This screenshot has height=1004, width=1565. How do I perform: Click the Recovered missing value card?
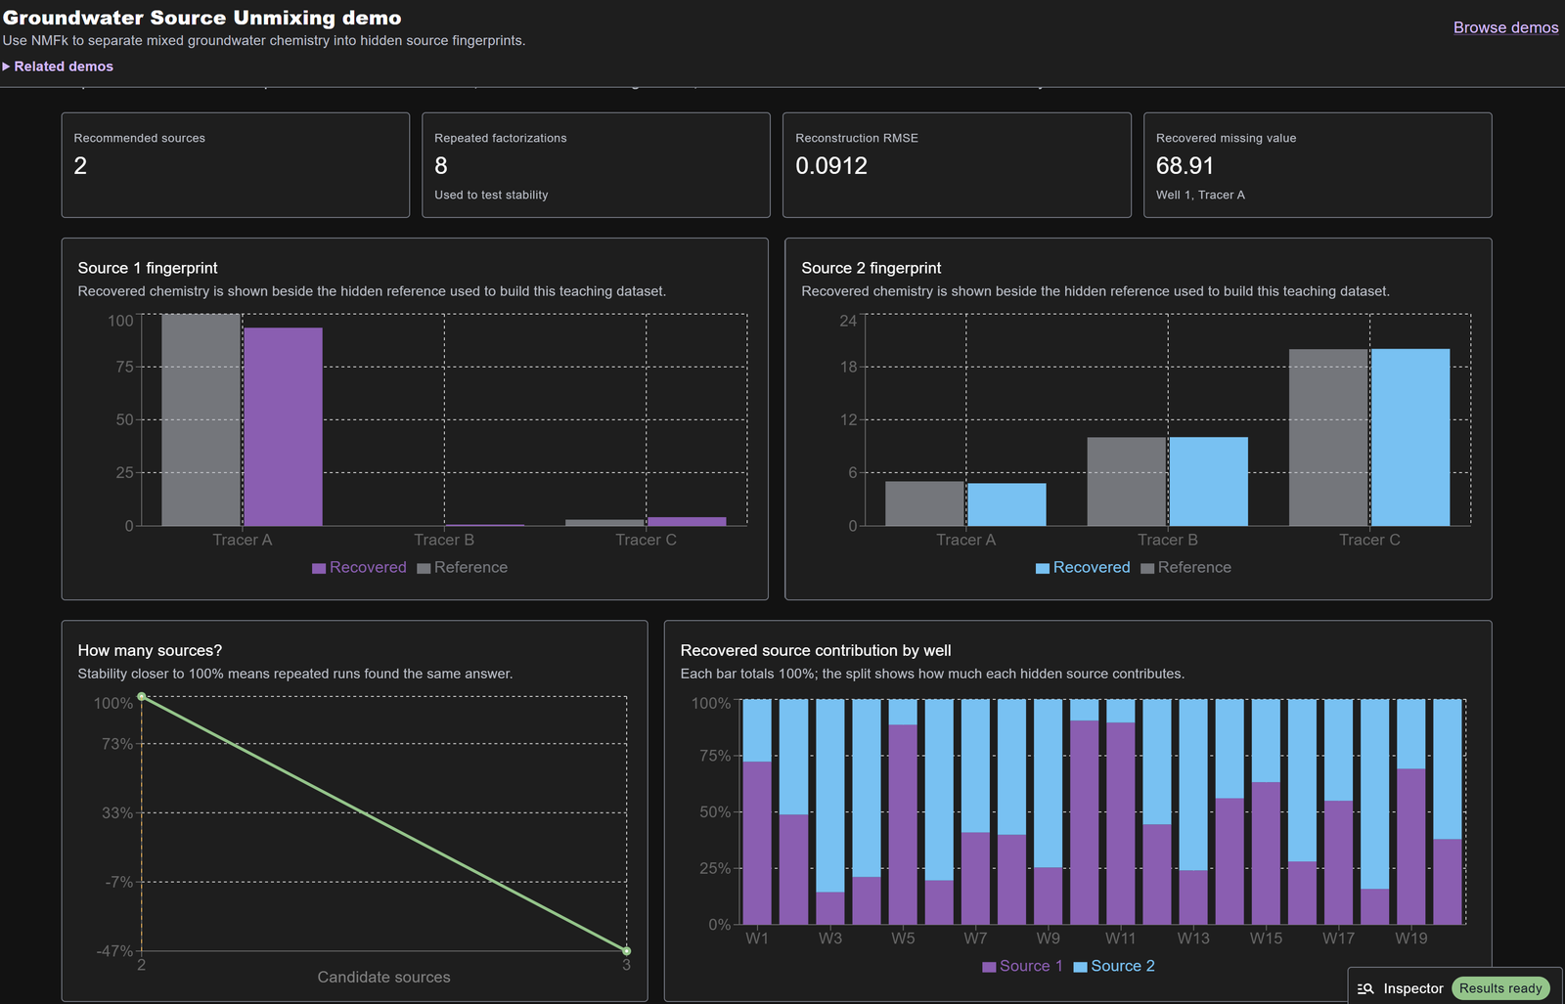pyautogui.click(x=1318, y=165)
